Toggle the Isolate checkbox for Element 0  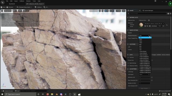[x=129, y=27]
